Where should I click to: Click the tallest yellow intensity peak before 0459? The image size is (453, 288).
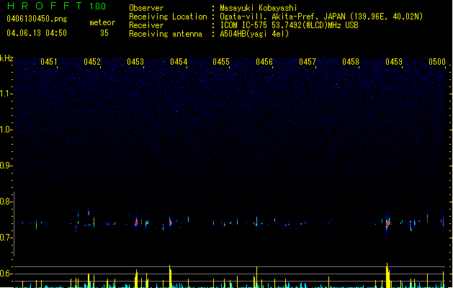[387, 275]
